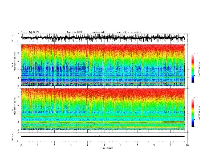Click the "ch.1(V)" axis label
The image size is (211, 163).
13,38
